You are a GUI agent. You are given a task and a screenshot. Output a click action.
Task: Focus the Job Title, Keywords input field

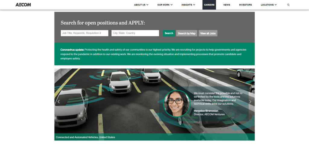point(84,33)
